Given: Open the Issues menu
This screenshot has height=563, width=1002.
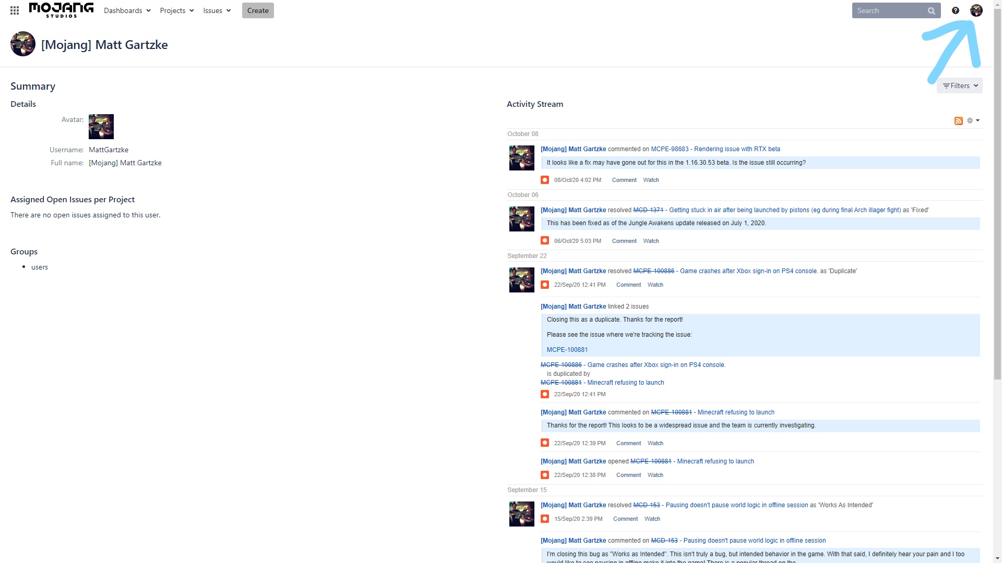Looking at the screenshot, I should point(217,10).
